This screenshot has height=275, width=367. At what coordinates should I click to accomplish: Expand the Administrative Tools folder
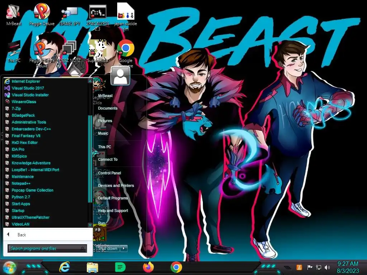coord(46,122)
